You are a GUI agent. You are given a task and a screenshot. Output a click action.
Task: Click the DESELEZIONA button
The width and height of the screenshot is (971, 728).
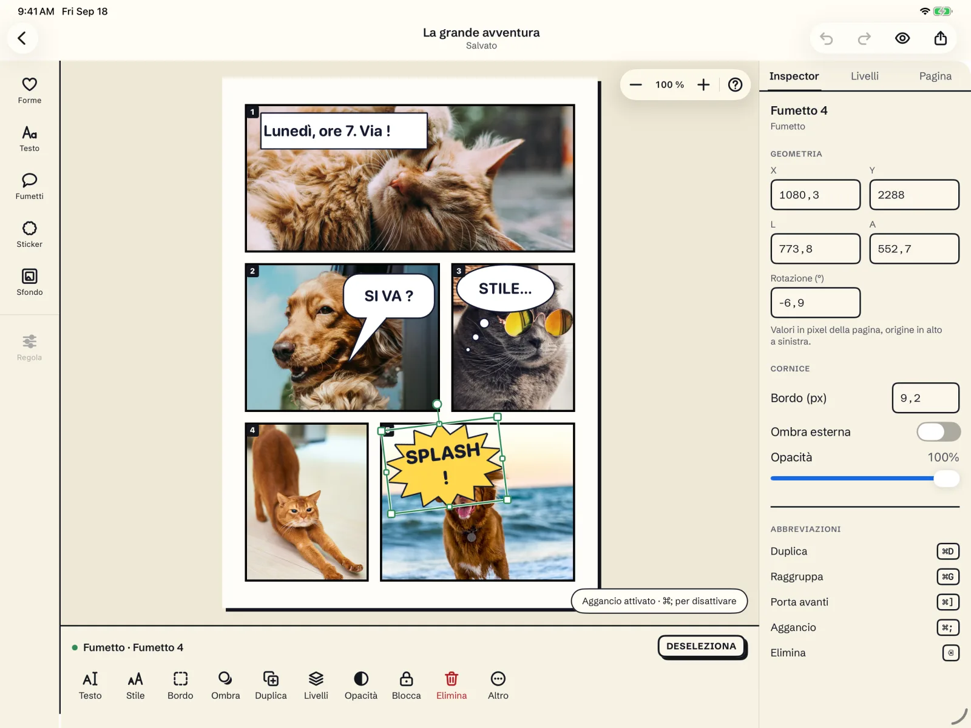coord(702,647)
